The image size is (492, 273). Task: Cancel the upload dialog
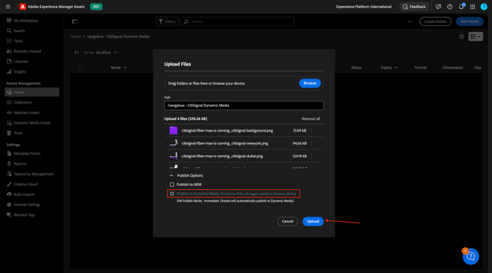pyautogui.click(x=287, y=221)
